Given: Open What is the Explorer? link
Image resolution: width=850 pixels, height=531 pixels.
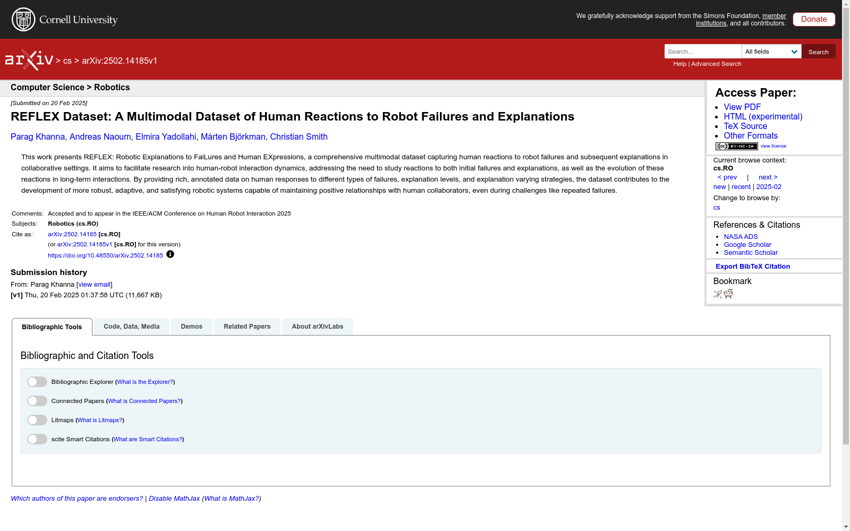Looking at the screenshot, I should coord(145,382).
